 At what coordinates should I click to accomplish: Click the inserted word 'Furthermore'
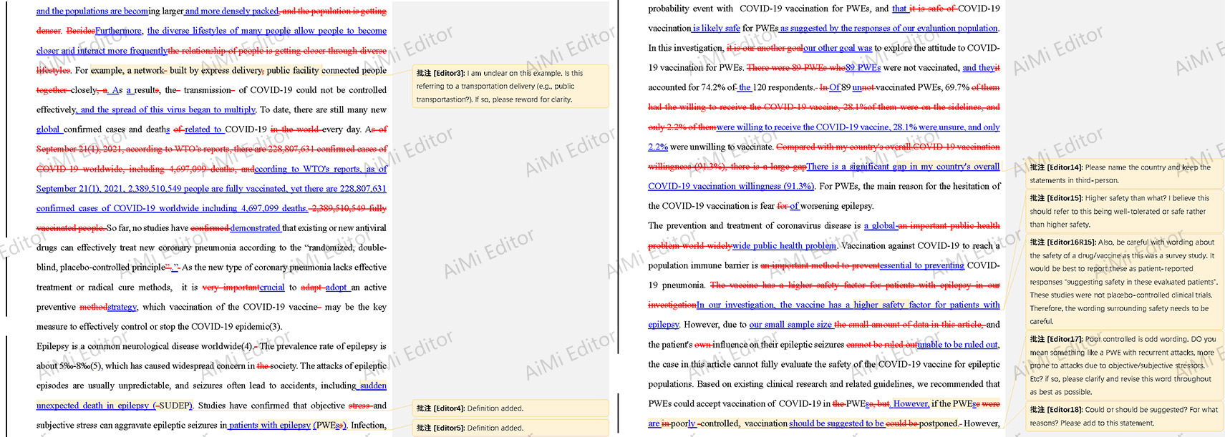tap(118, 31)
